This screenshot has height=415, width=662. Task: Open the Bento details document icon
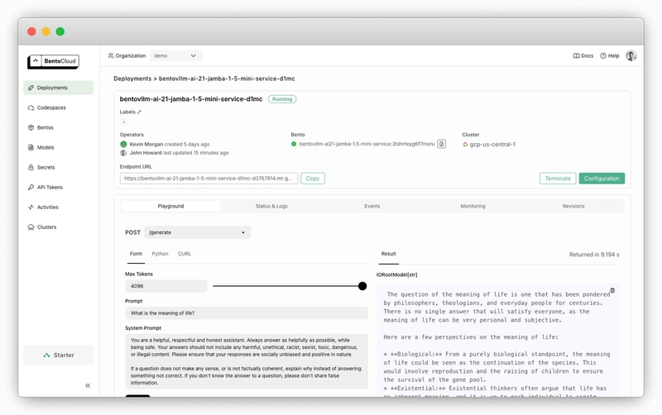pos(441,144)
